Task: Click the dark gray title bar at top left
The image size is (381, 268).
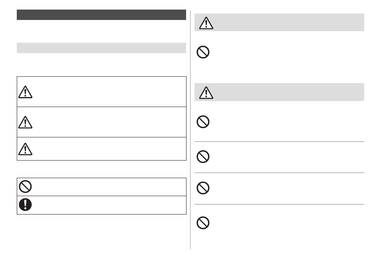Action: click(101, 15)
